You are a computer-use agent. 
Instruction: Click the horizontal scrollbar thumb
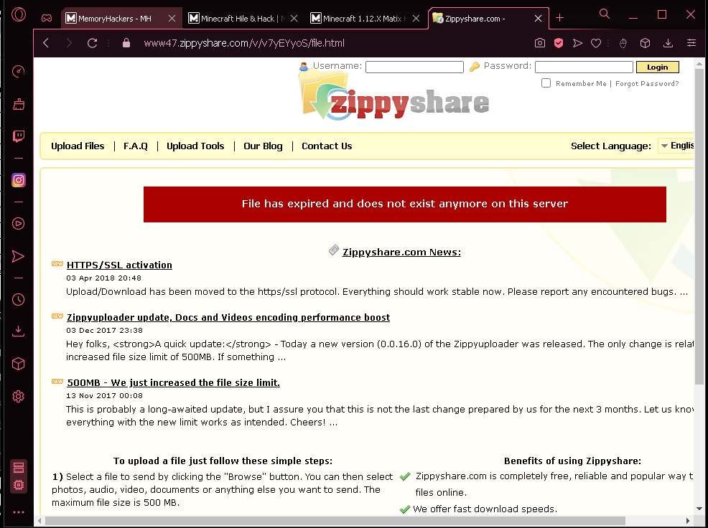(334, 521)
